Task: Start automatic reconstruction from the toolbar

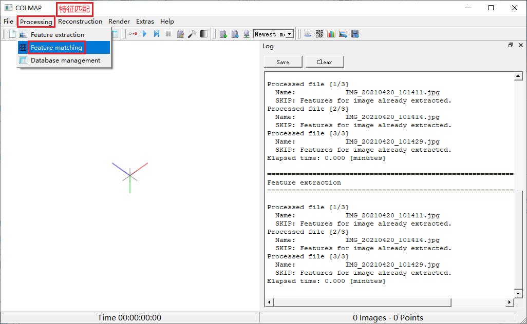Action: click(x=133, y=34)
